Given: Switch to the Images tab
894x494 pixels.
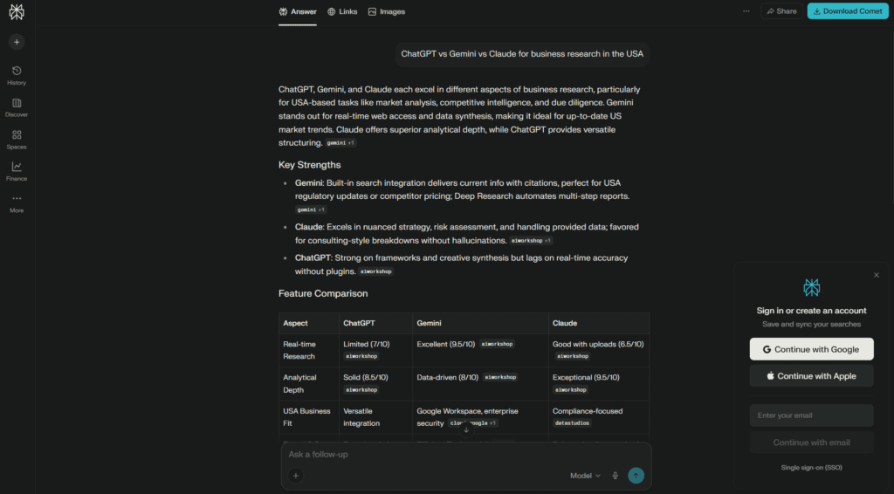Looking at the screenshot, I should (x=387, y=11).
